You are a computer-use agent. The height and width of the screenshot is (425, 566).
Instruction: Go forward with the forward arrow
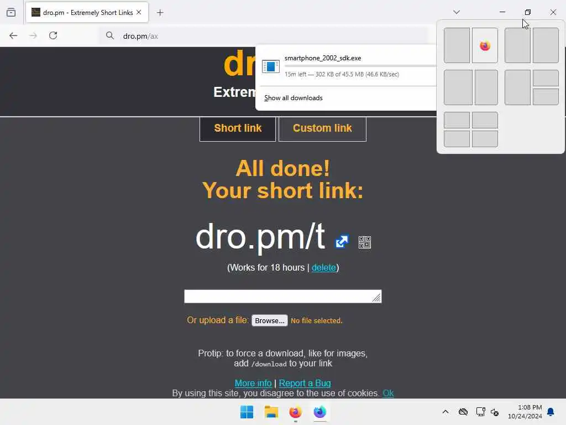pos(33,35)
